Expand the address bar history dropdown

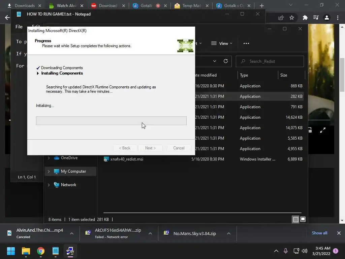click(x=215, y=61)
